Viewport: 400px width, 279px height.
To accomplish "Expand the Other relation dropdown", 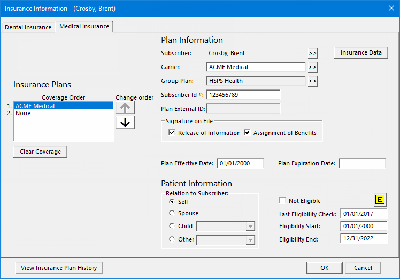I will [250, 240].
